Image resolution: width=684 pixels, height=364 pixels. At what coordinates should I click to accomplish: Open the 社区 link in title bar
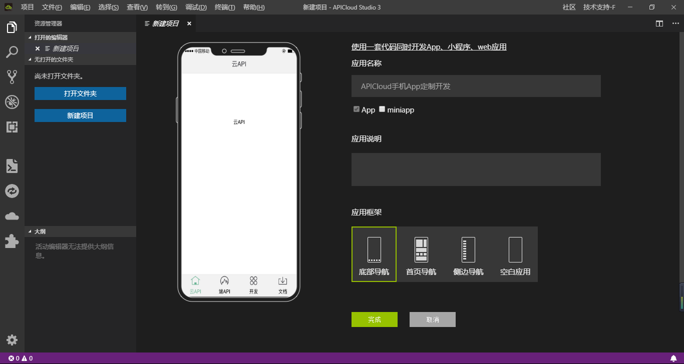569,7
